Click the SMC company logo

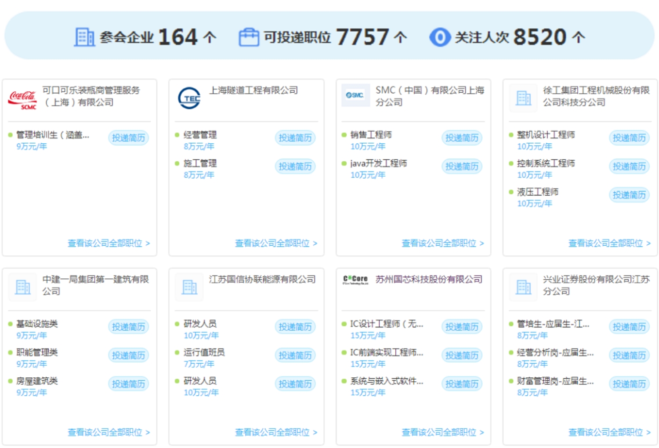355,95
